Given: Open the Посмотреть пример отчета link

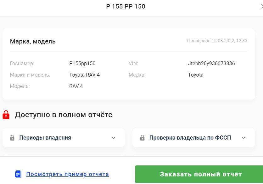Looking at the screenshot, I should click(x=68, y=174).
